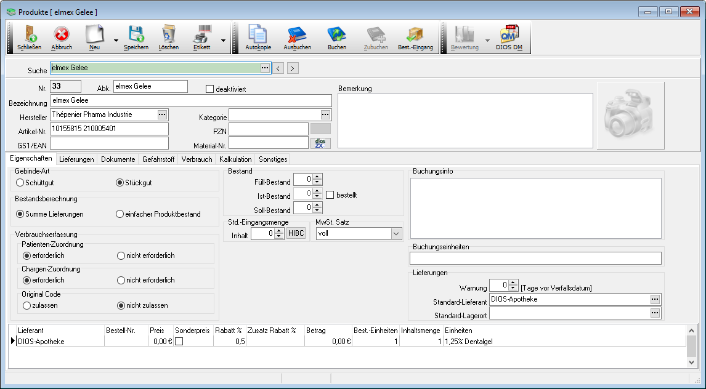This screenshot has height=389, width=706.
Task: Open search lookup ellipsis in Suche field
Action: point(265,68)
